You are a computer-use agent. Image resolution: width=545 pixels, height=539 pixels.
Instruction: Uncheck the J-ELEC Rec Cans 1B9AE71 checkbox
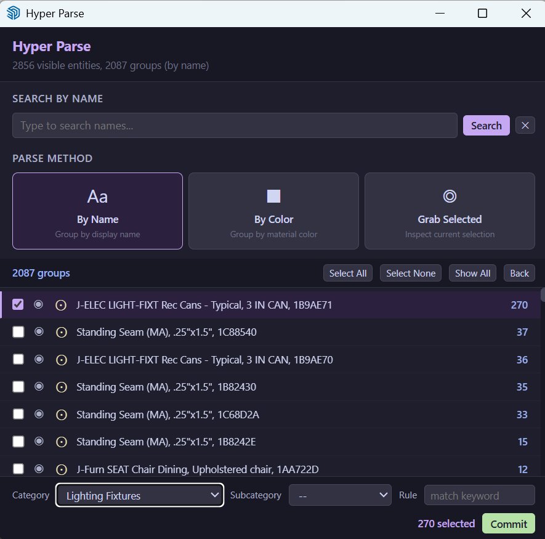coord(18,304)
